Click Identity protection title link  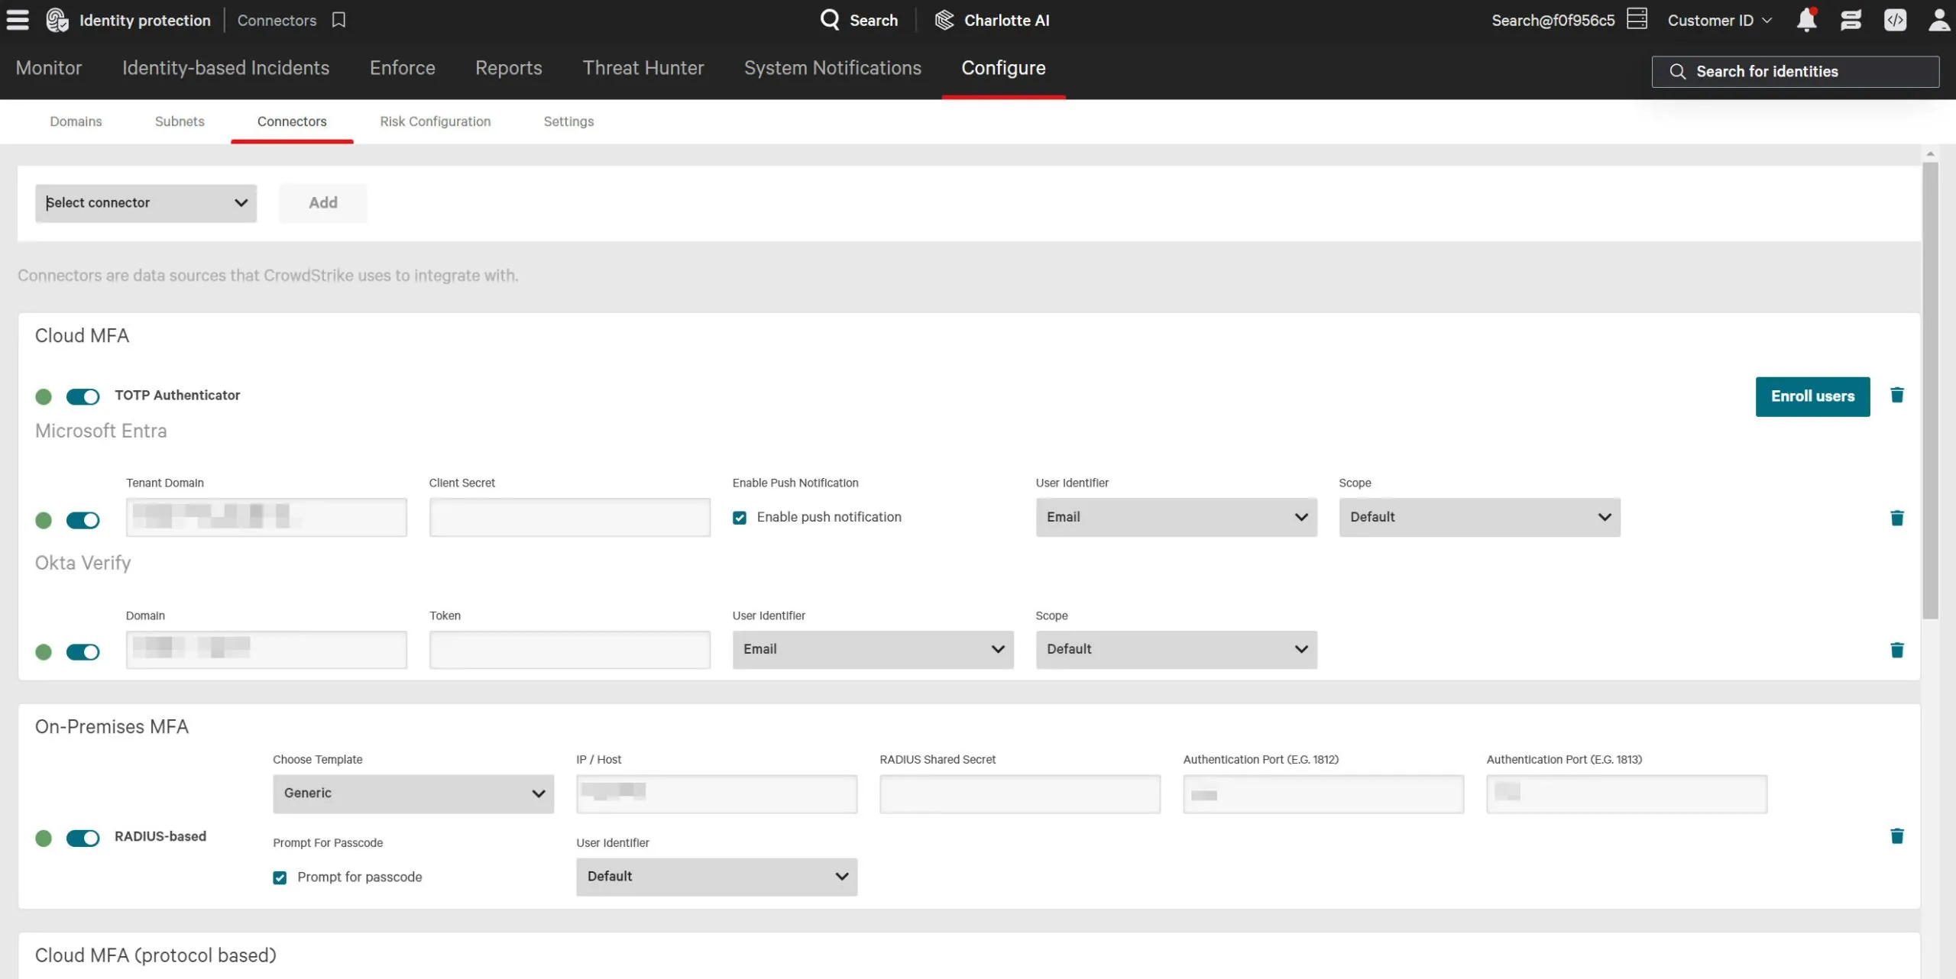[145, 21]
